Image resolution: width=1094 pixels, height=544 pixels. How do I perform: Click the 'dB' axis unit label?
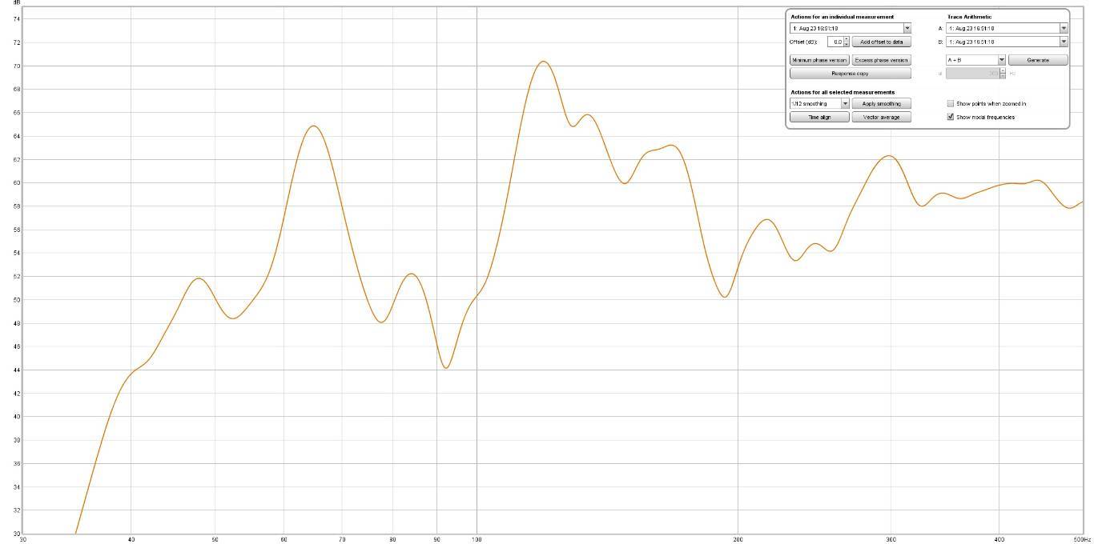17,3
